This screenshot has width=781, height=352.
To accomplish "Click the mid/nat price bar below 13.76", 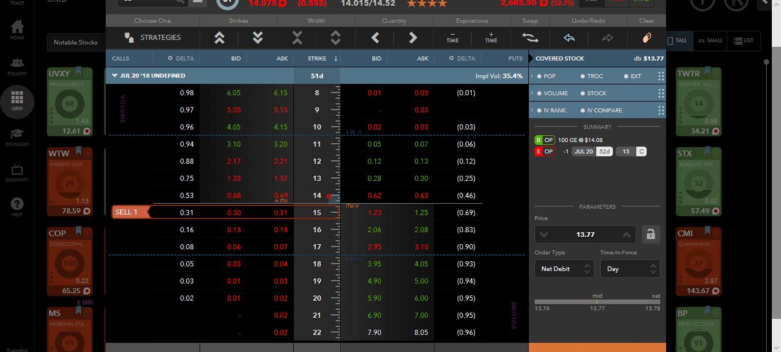I will [x=597, y=302].
